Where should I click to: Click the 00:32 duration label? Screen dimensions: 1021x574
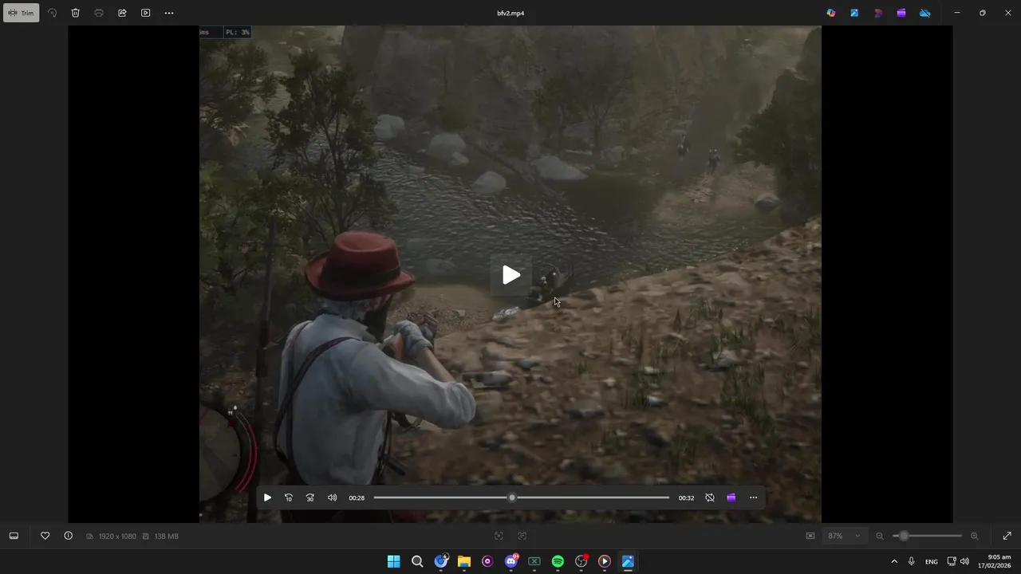click(686, 497)
